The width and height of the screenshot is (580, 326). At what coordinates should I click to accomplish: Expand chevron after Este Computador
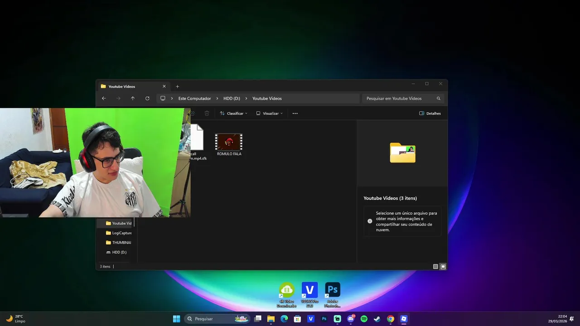click(x=217, y=98)
